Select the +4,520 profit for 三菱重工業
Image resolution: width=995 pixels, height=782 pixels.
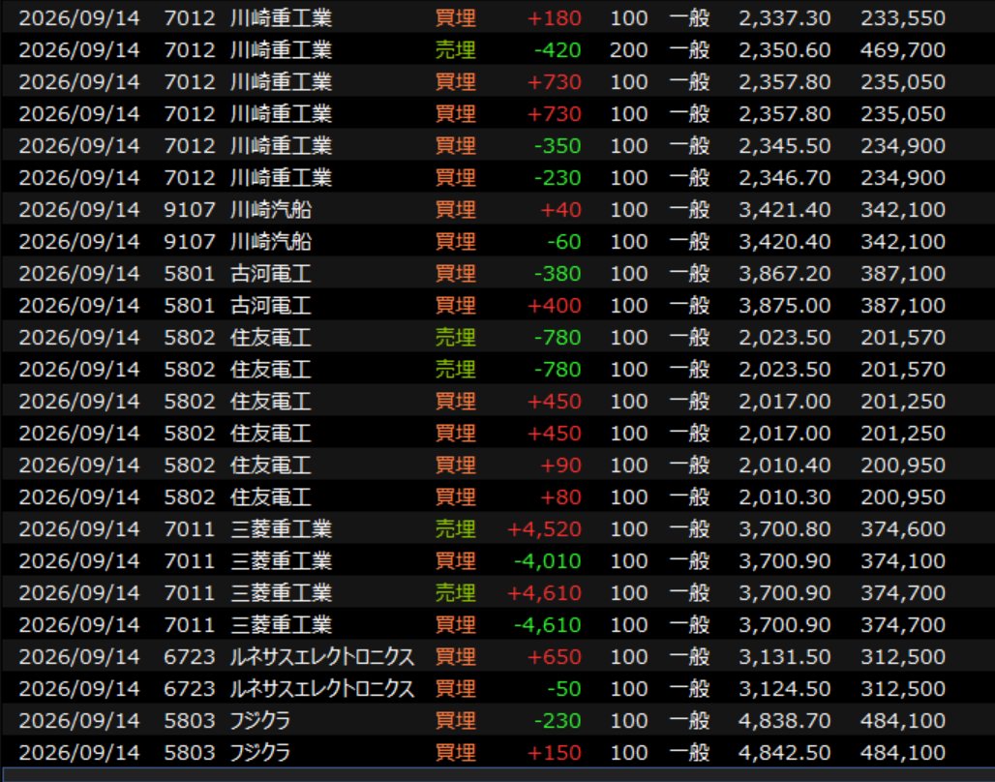tap(544, 528)
